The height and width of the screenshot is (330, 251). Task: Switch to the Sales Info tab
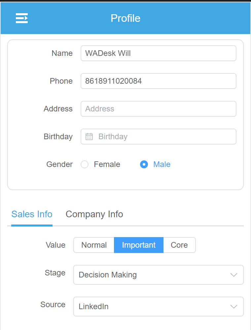pyautogui.click(x=32, y=214)
